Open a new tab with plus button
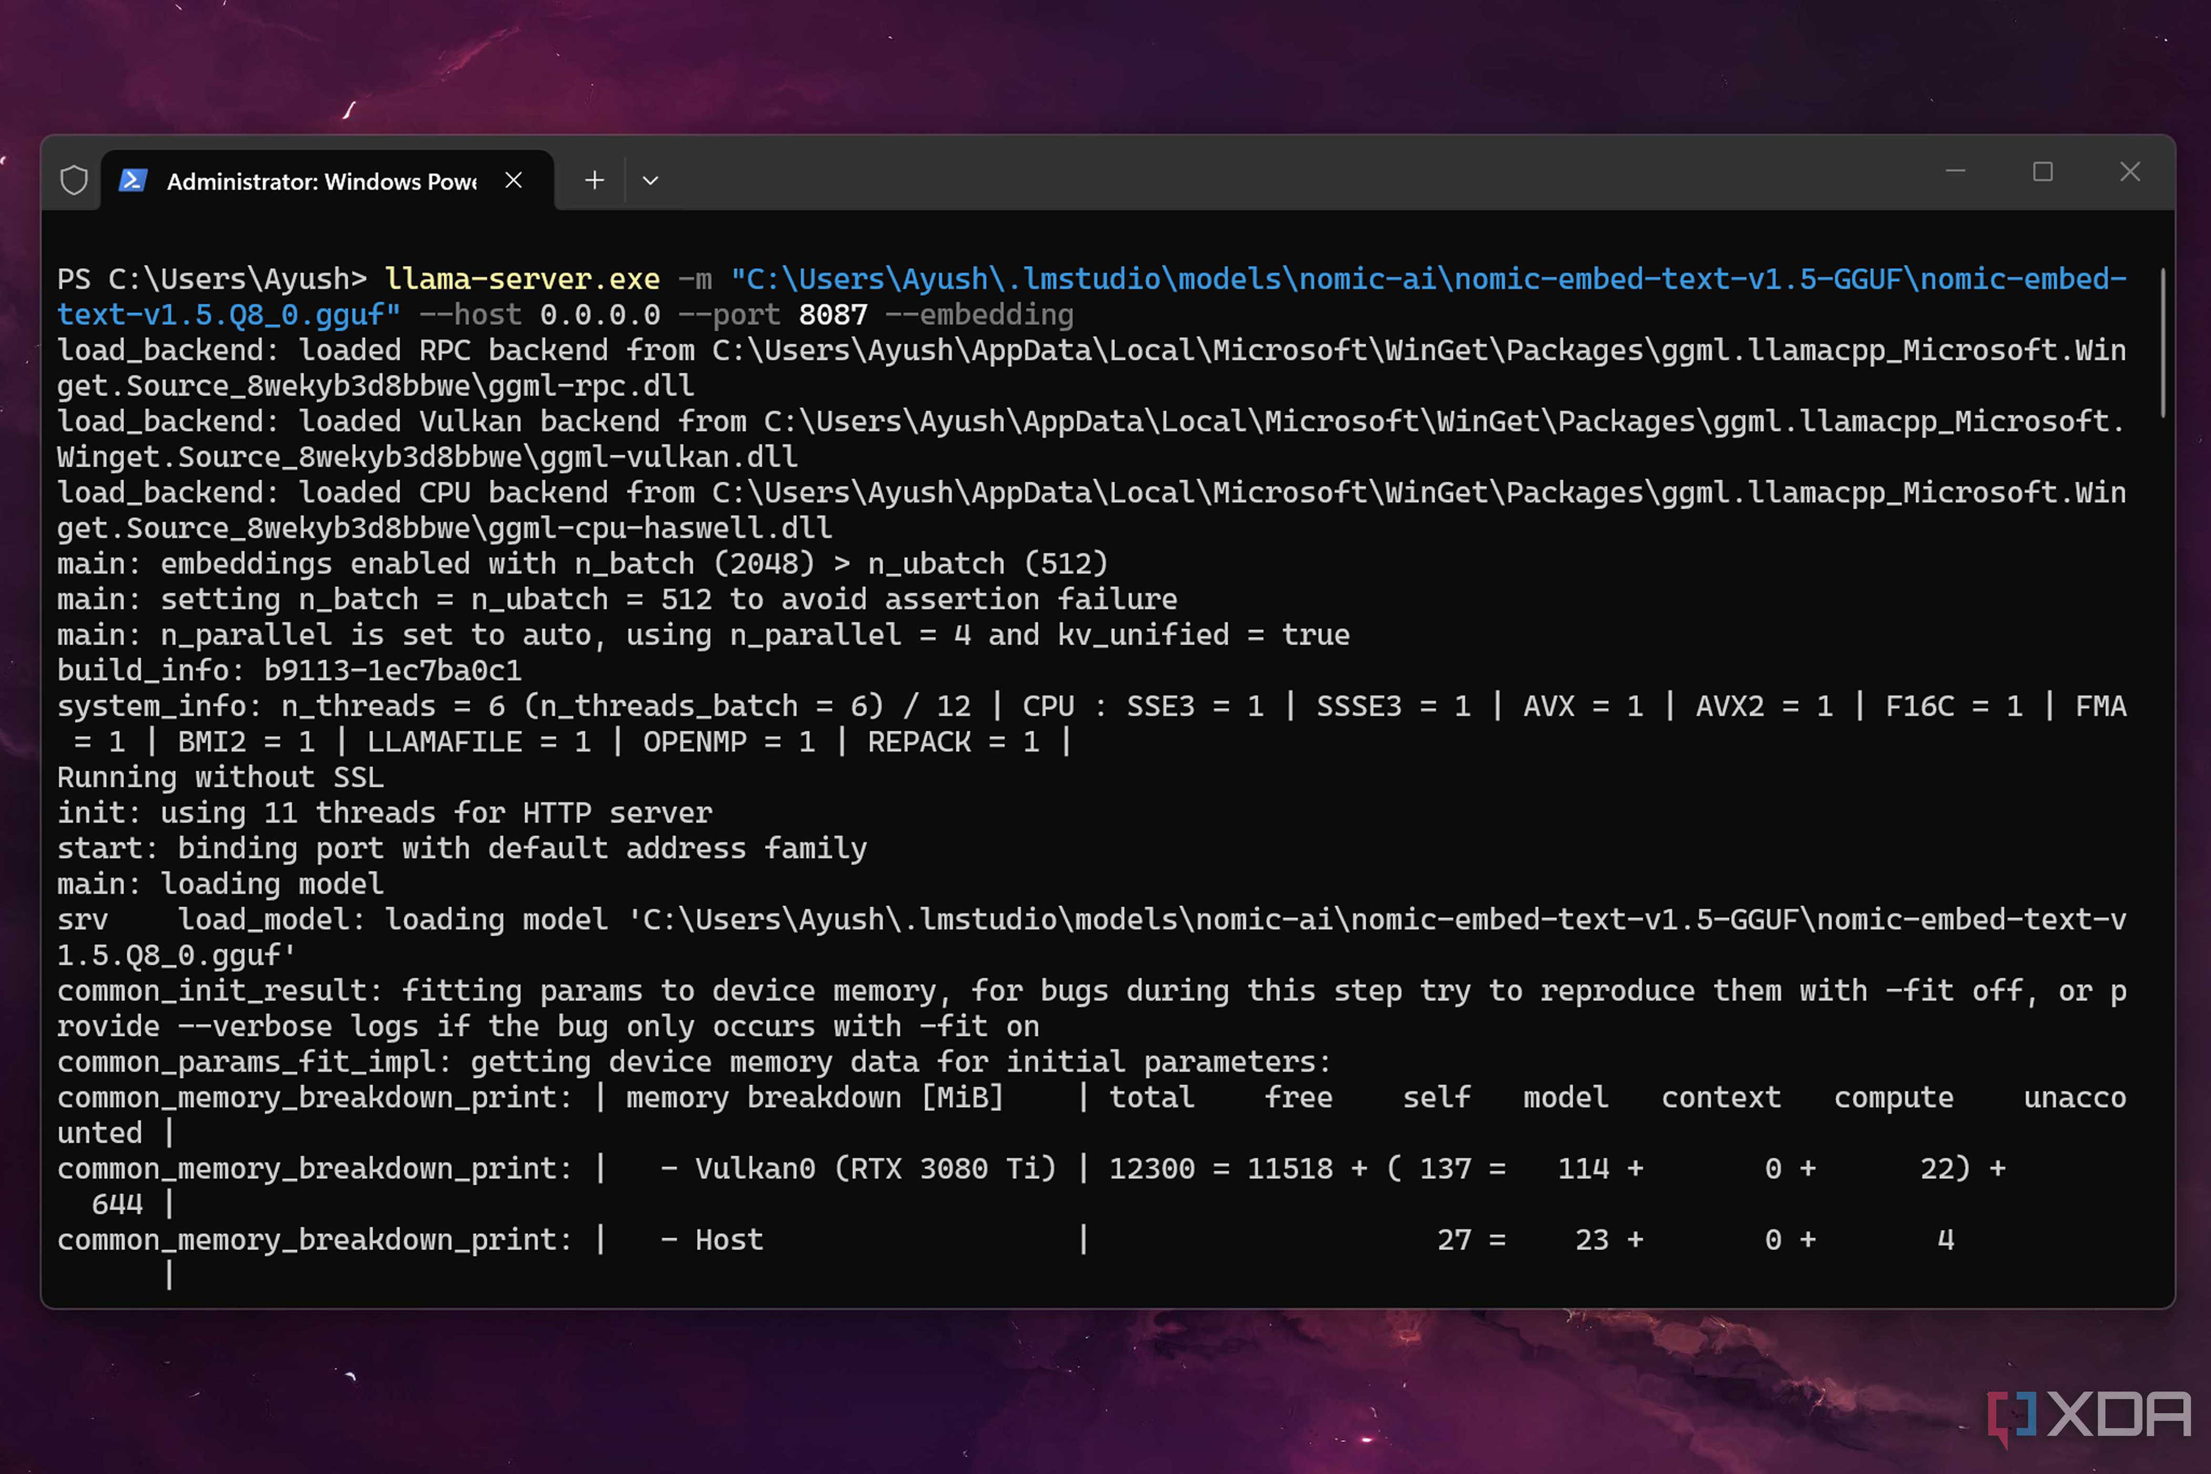Image resolution: width=2211 pixels, height=1474 pixels. point(594,180)
